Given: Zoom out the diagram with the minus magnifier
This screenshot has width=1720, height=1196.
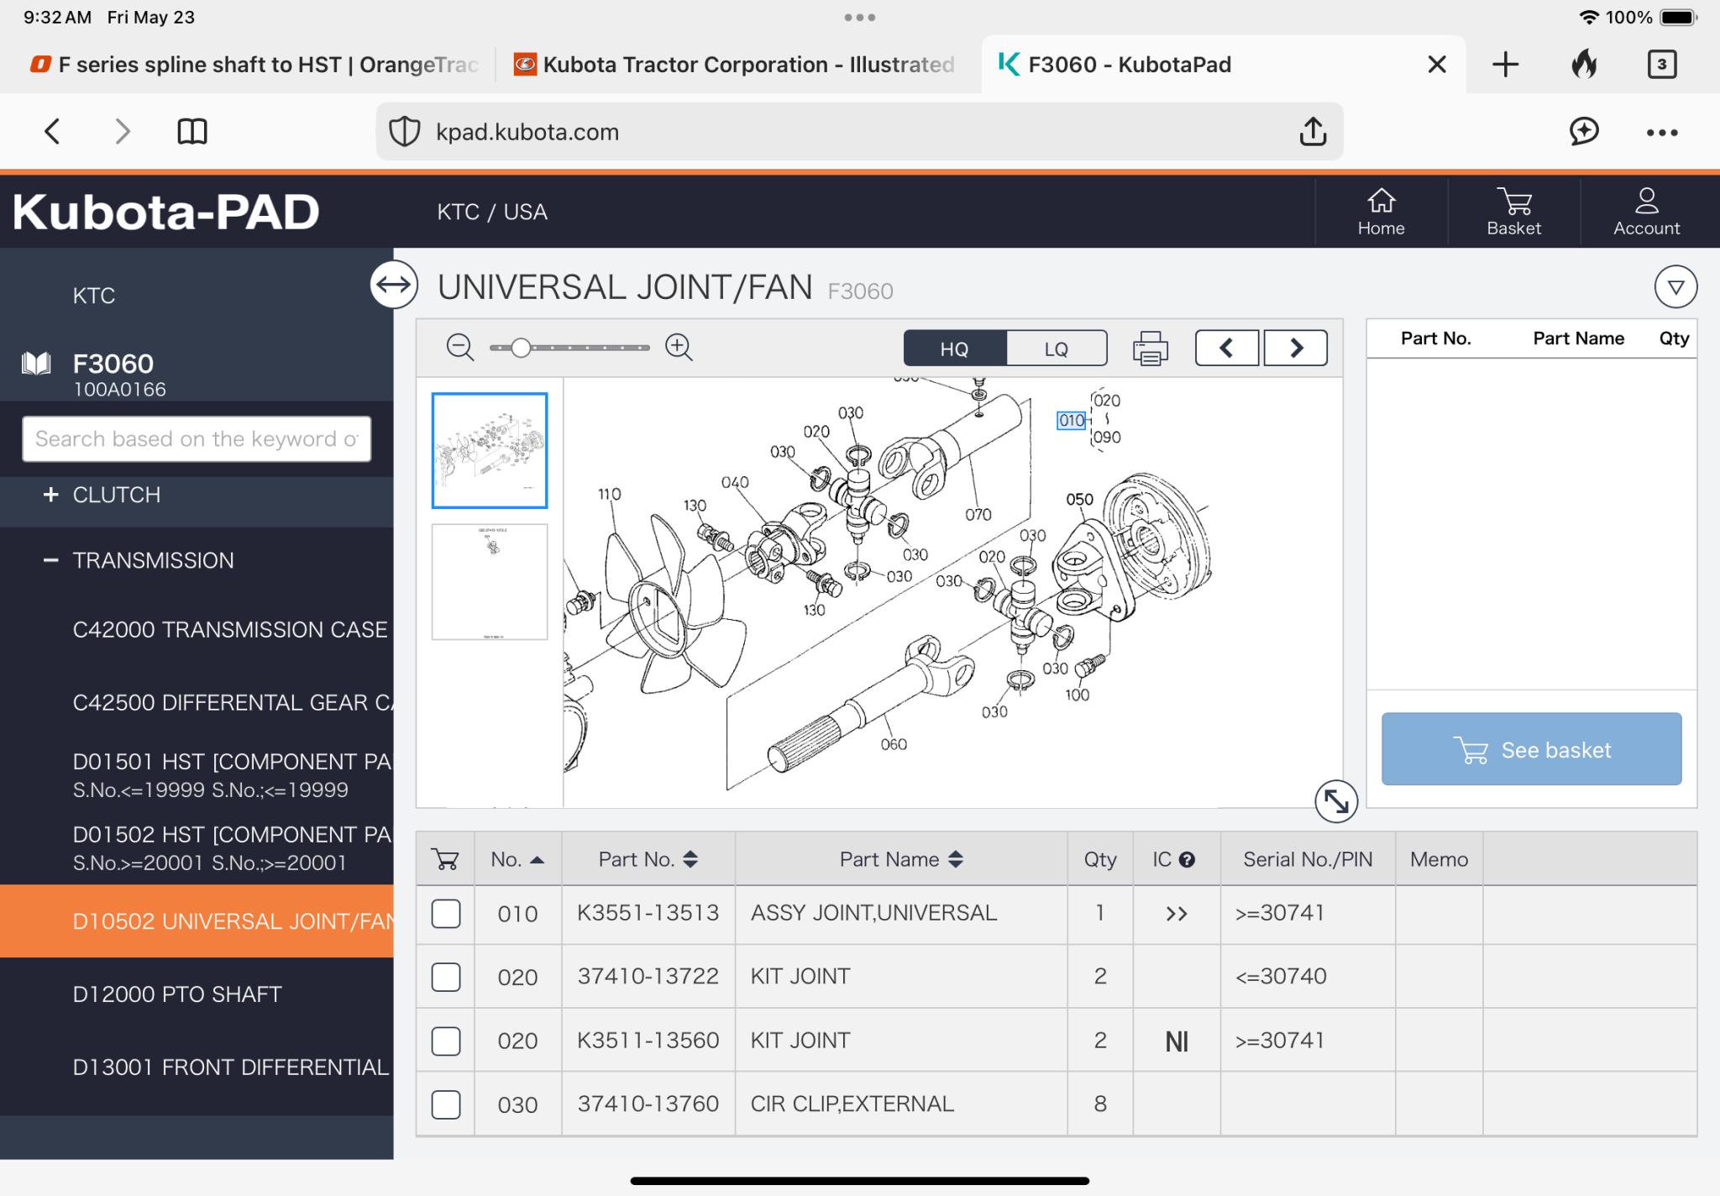Looking at the screenshot, I should [460, 347].
